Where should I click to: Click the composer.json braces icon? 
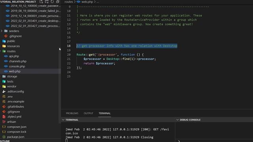4,127
